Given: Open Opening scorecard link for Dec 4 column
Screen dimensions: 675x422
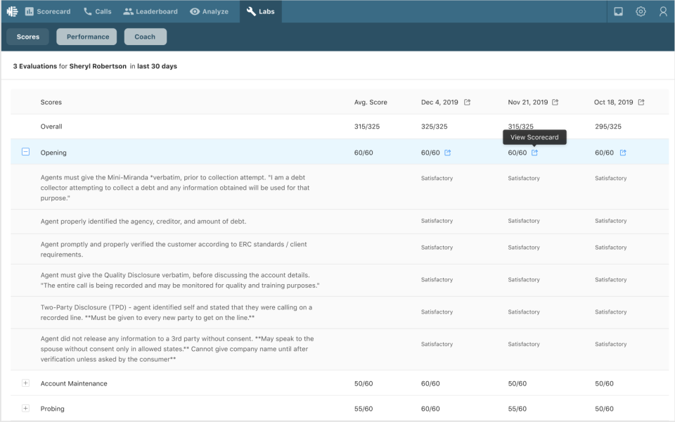Looking at the screenshot, I should [x=448, y=153].
